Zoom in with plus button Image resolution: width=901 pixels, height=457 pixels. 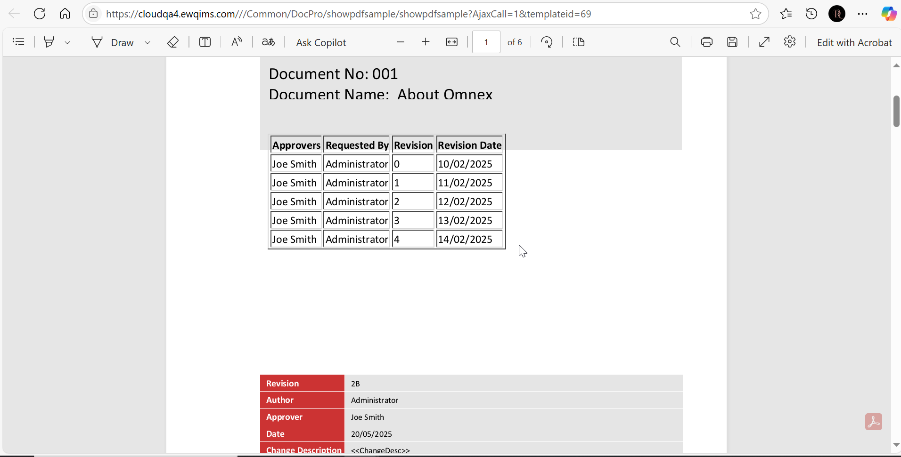tap(426, 42)
